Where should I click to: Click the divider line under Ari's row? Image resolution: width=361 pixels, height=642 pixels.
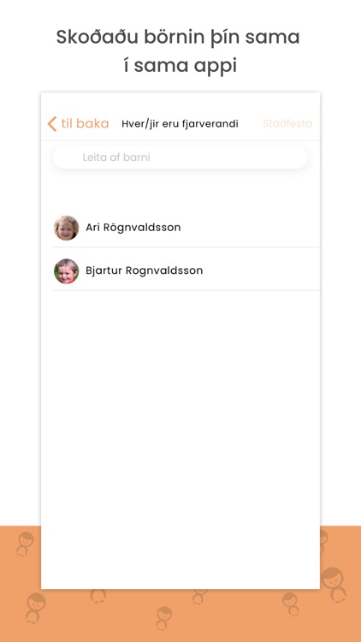186,247
